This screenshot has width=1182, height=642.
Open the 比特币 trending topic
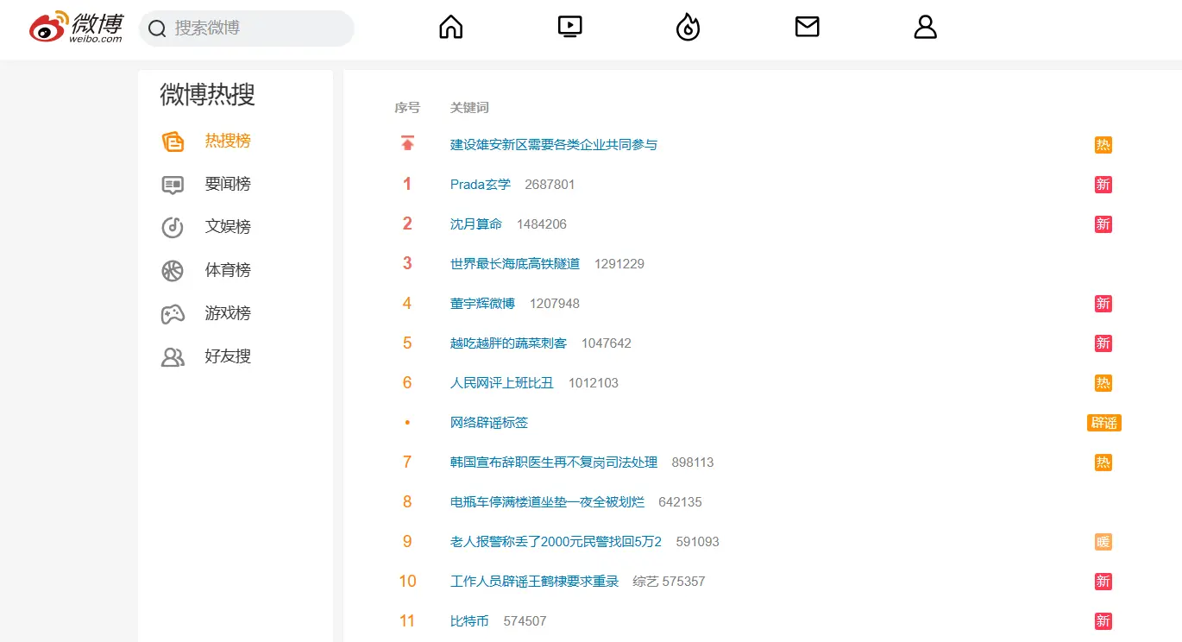[x=468, y=620]
